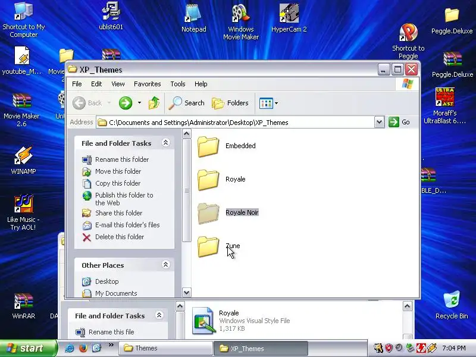Open Notepad desktop shortcut
This screenshot has width=476, height=357.
click(194, 18)
